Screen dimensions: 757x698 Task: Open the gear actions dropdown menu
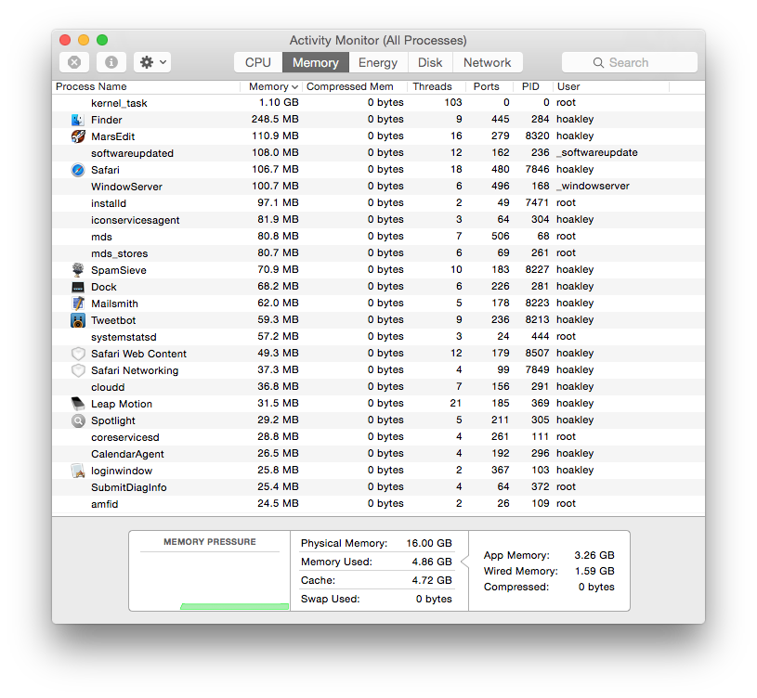coord(152,62)
